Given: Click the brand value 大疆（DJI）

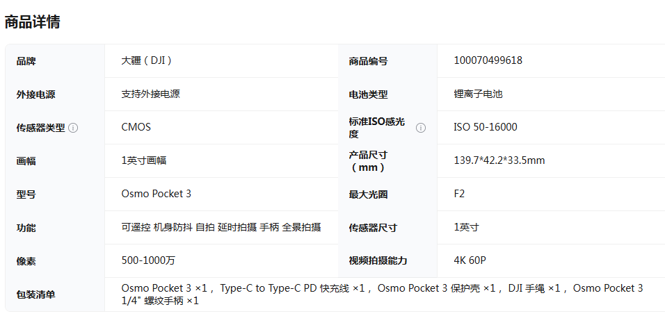Looking at the screenshot, I should (x=147, y=60).
